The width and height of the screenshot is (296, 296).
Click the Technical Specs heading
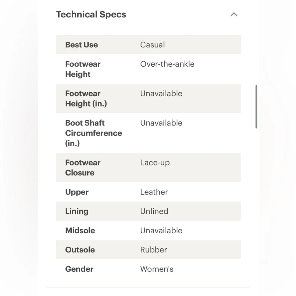tap(91, 15)
